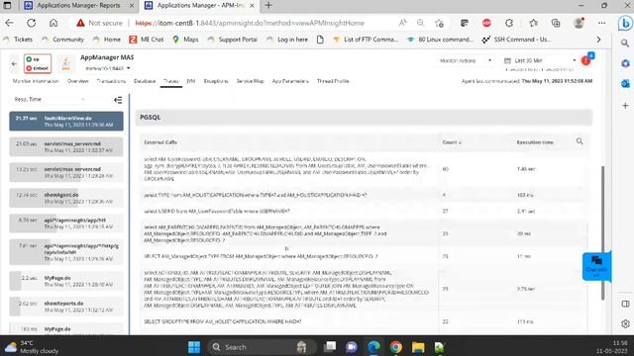Sort by Count column
The height and width of the screenshot is (356, 634).
pyautogui.click(x=452, y=142)
